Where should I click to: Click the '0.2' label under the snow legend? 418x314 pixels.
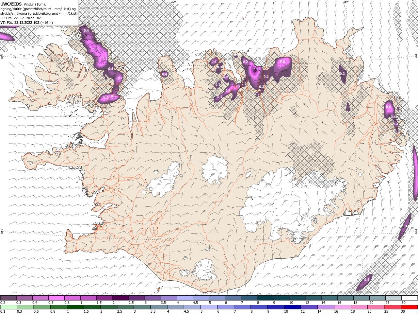click(3, 303)
